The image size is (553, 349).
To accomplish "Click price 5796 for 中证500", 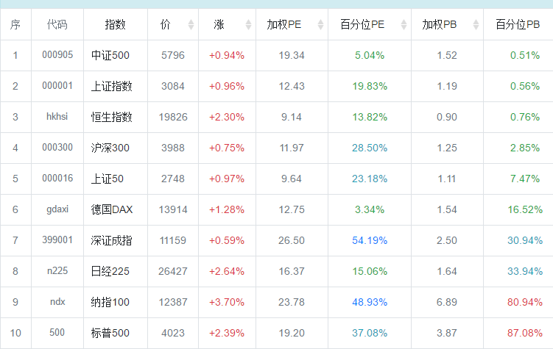I will coord(173,56).
